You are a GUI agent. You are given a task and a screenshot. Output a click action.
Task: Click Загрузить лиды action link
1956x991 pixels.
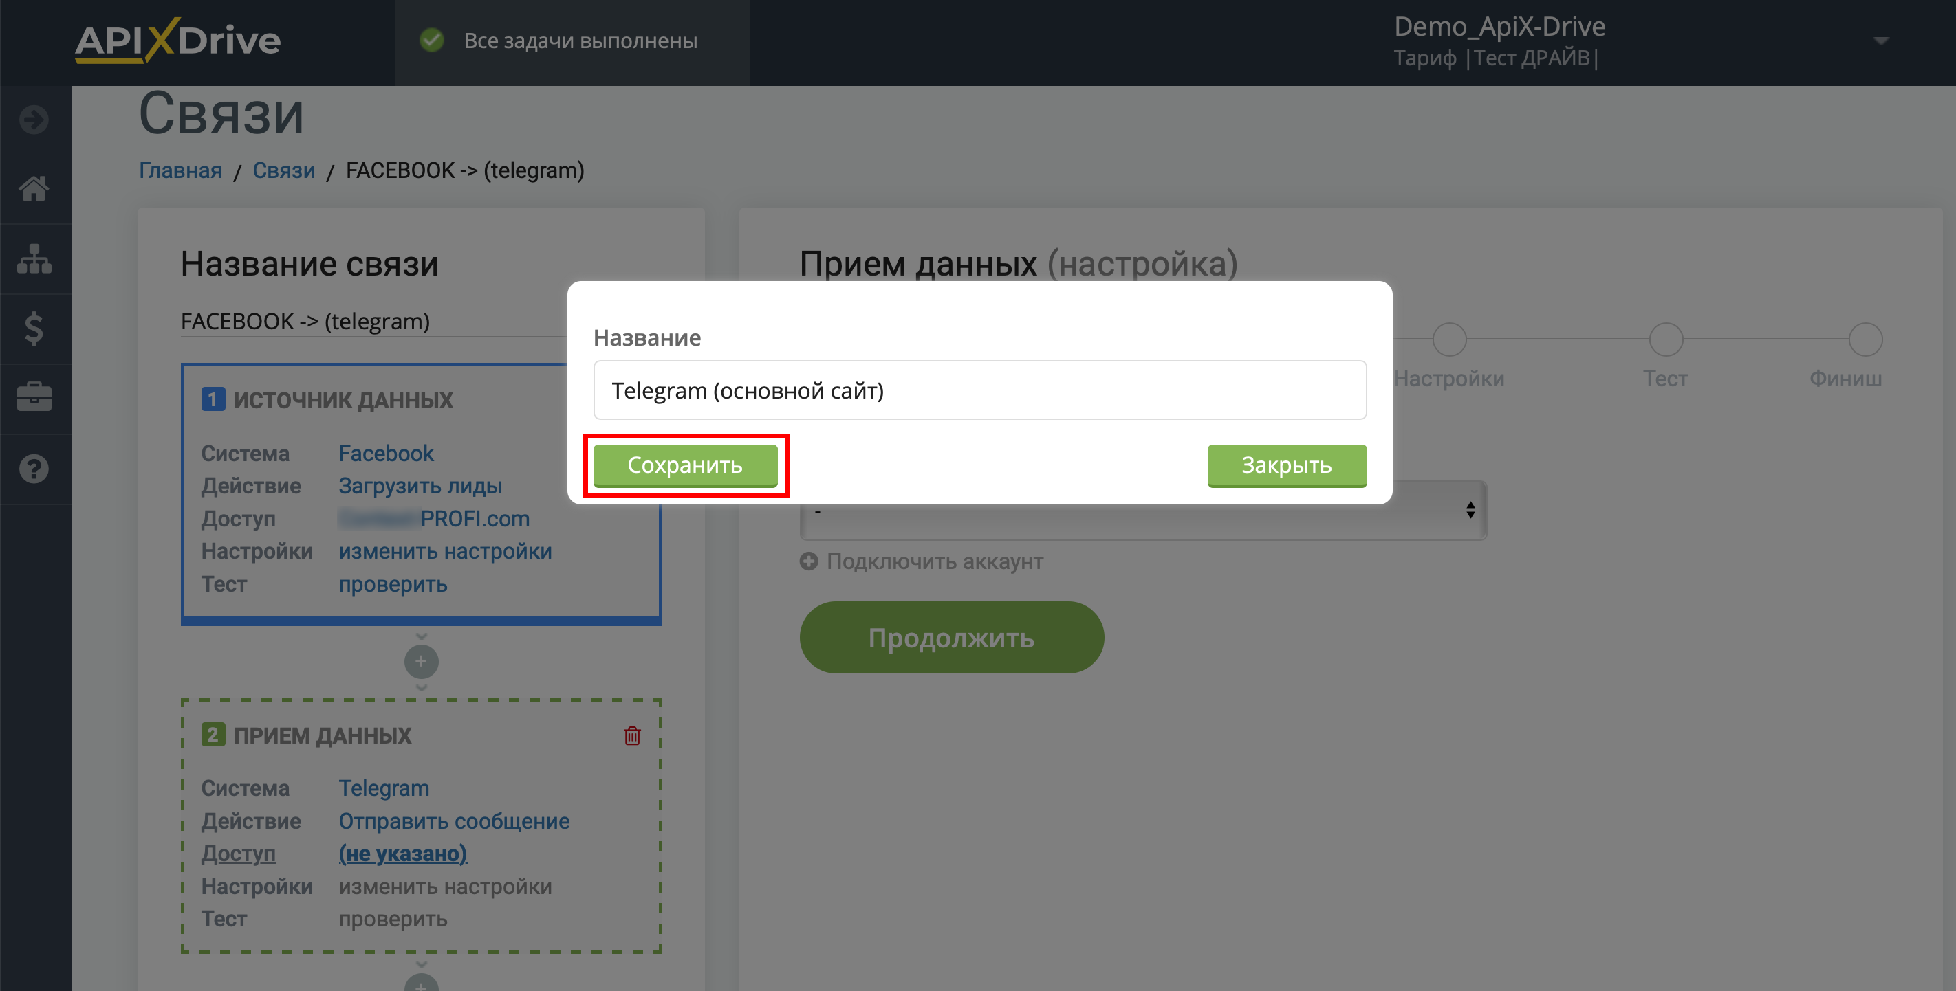420,486
